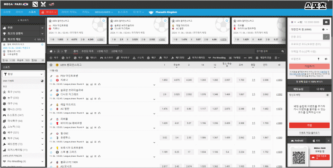Viewport: 333px width, 168px height.
Task: Click the red 가입하기 register button
Action: (x=309, y=67)
